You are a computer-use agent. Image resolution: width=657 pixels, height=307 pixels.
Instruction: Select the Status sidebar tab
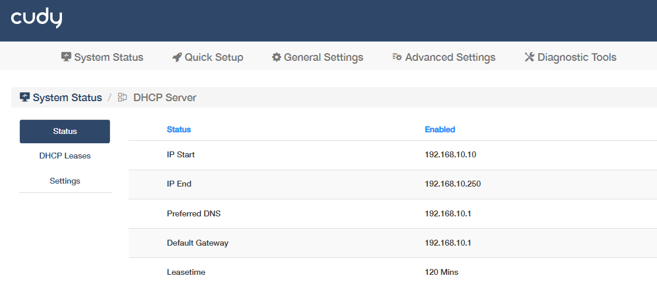click(65, 131)
